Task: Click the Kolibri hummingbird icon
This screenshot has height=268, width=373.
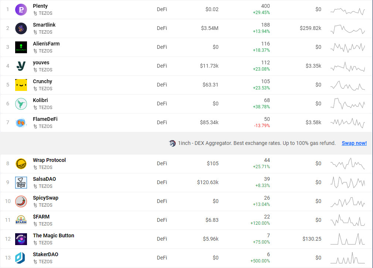Action: point(21,104)
